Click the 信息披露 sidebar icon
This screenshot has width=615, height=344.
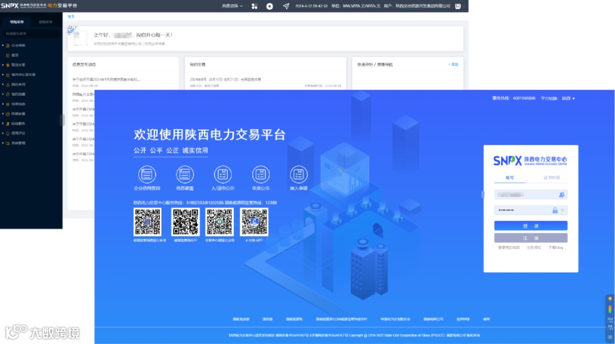[7, 114]
